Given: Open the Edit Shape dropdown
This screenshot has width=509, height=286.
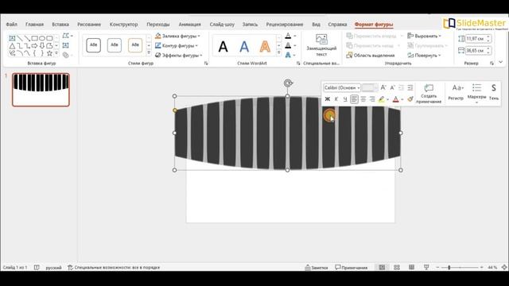Looking at the screenshot, I should pos(68,36).
